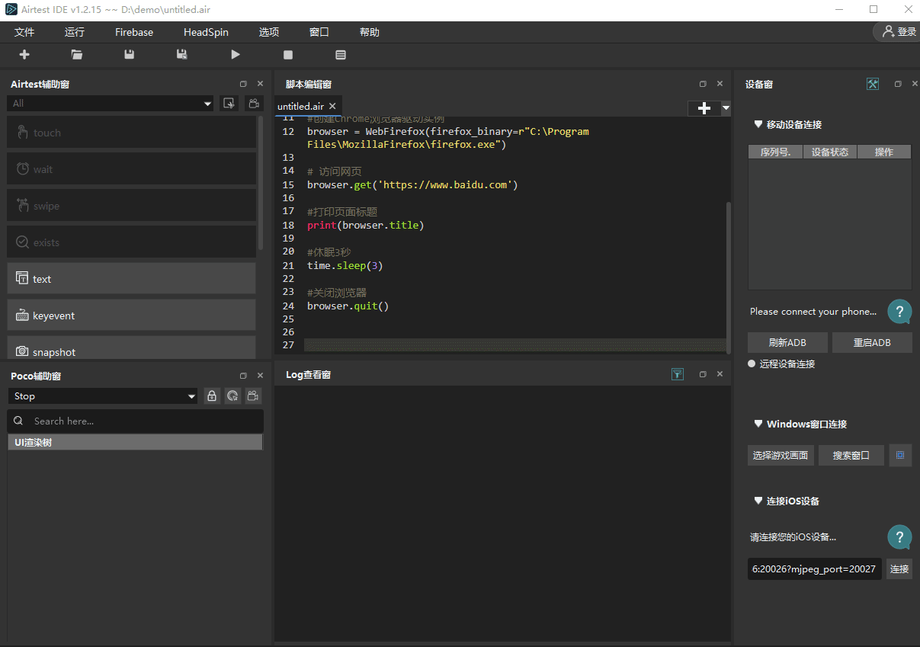Viewport: 920px width, 647px height.
Task: Select the keyevent command
Action: 131,315
